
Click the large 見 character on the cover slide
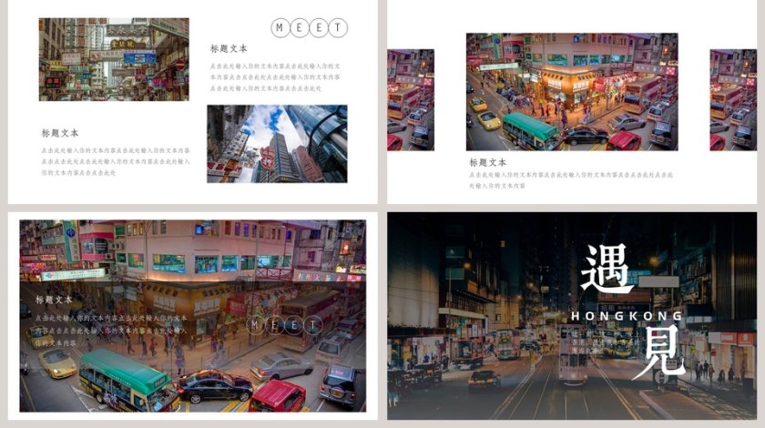coord(658,352)
